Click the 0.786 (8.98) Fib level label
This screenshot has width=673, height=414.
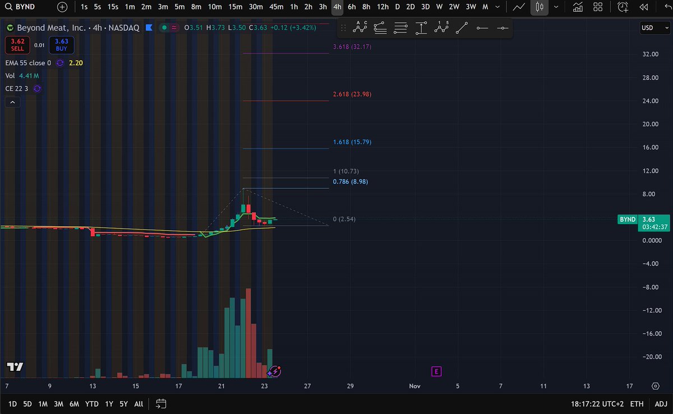pos(351,182)
